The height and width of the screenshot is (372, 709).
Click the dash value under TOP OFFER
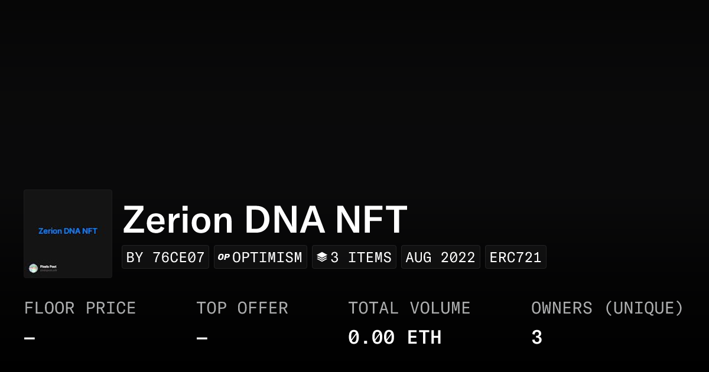click(202, 338)
